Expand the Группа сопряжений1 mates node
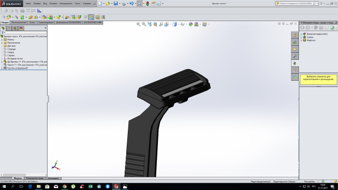The image size is (338, 190). [2, 68]
